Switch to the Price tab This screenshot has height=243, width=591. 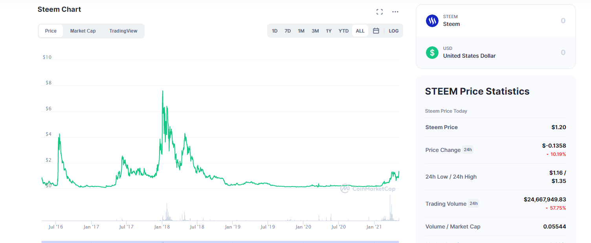point(51,31)
